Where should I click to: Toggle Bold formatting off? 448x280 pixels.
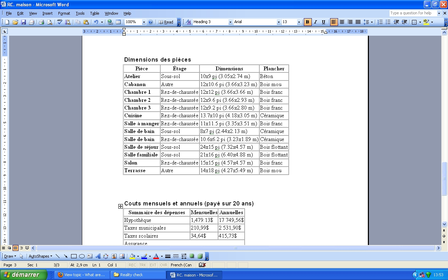click(307, 22)
